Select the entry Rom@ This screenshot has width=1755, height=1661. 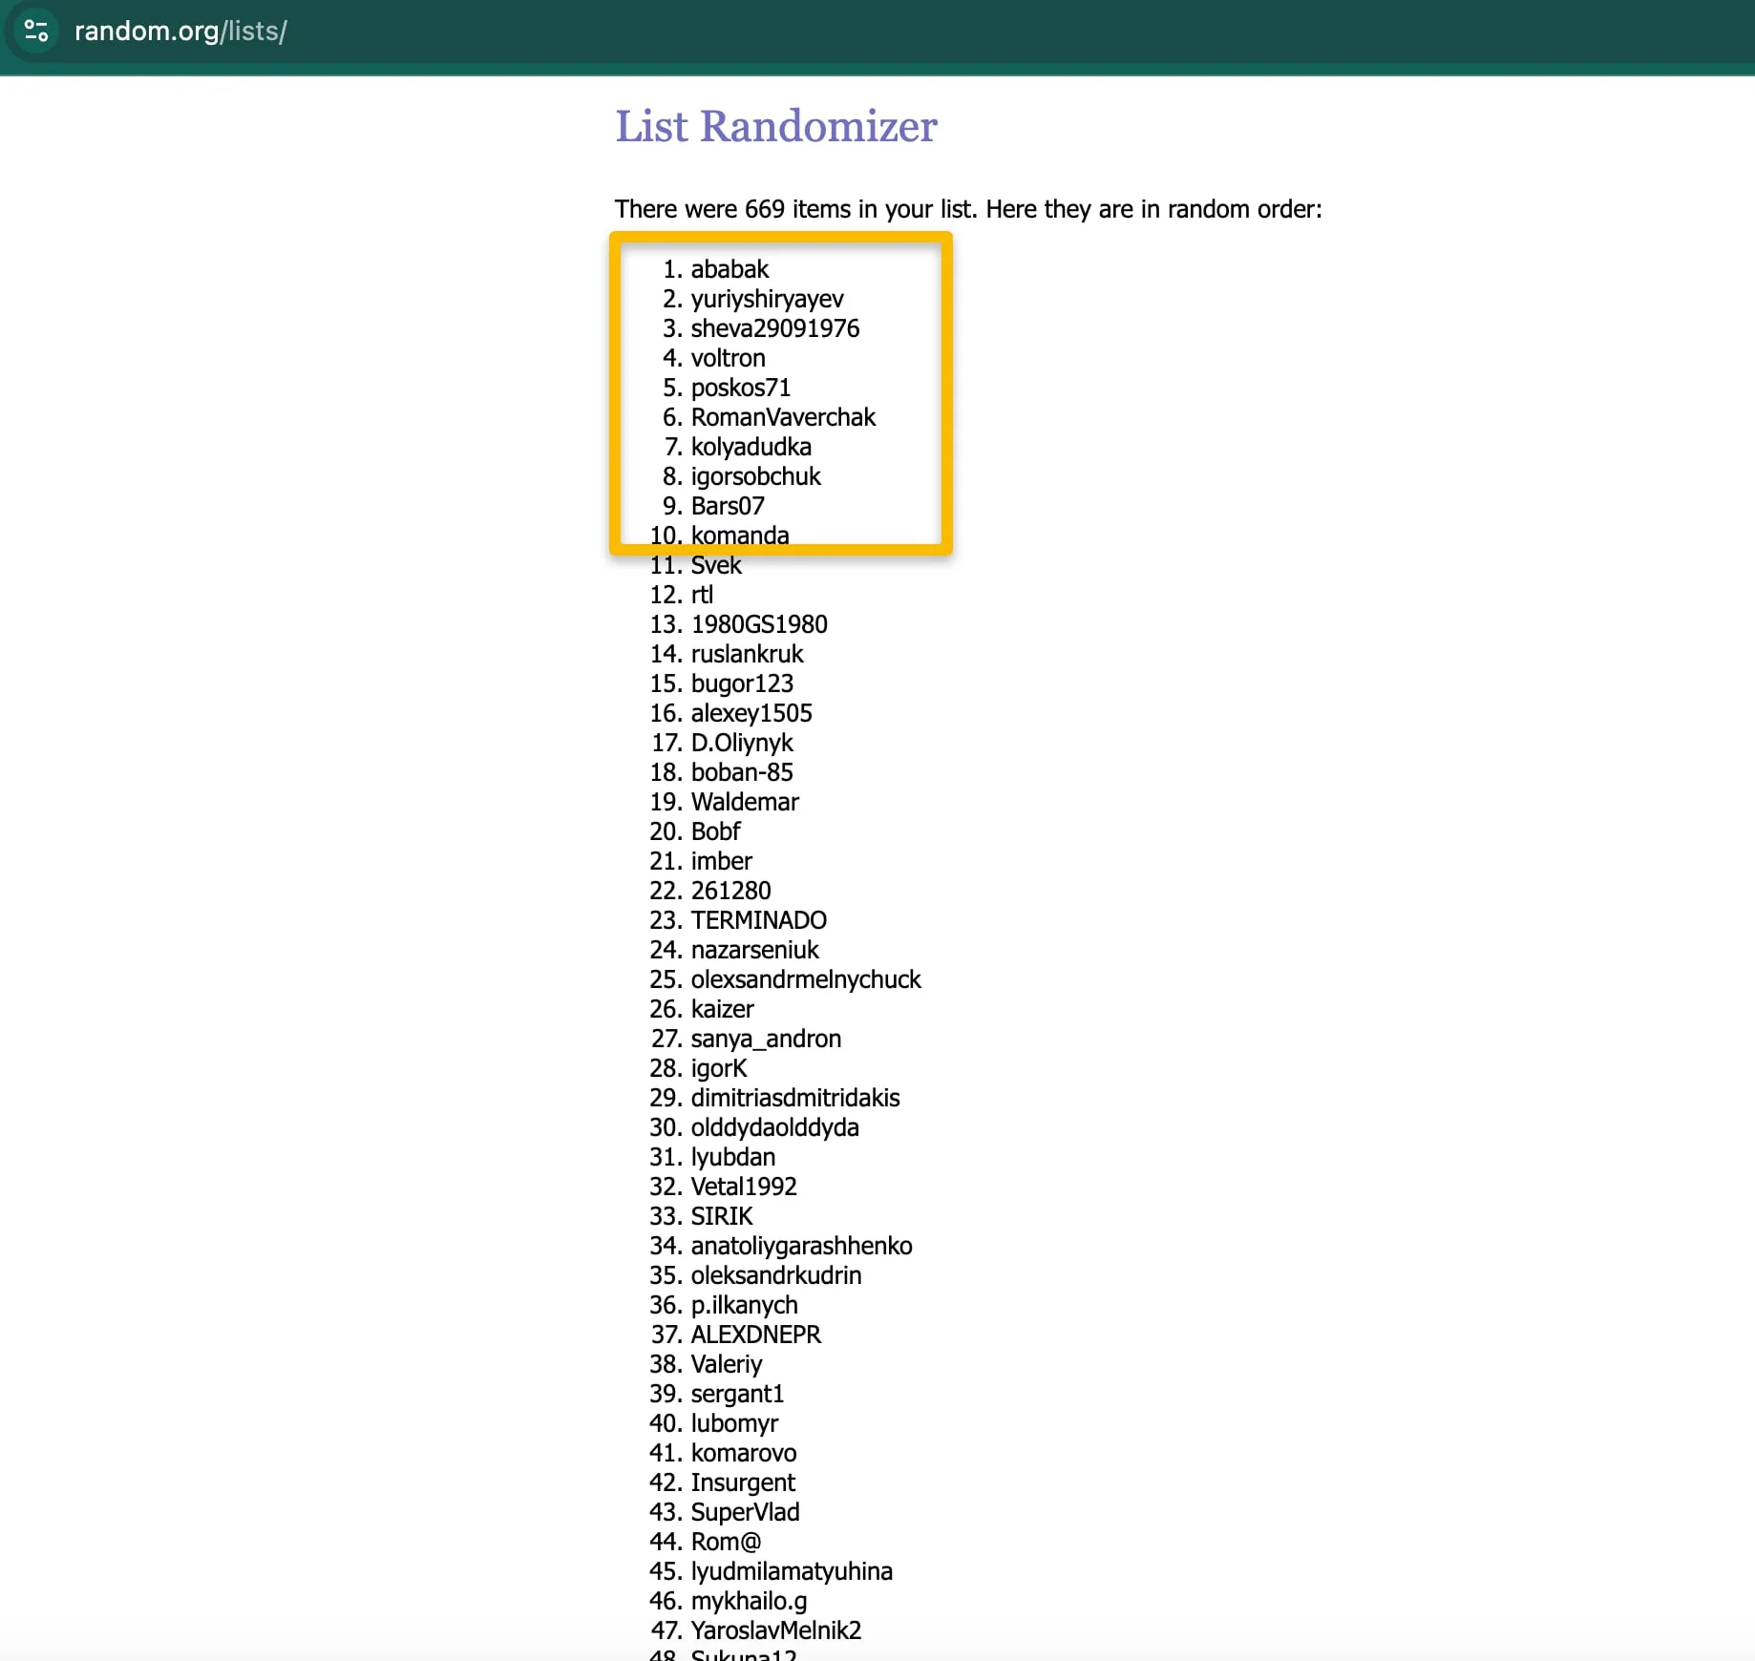726,1542
